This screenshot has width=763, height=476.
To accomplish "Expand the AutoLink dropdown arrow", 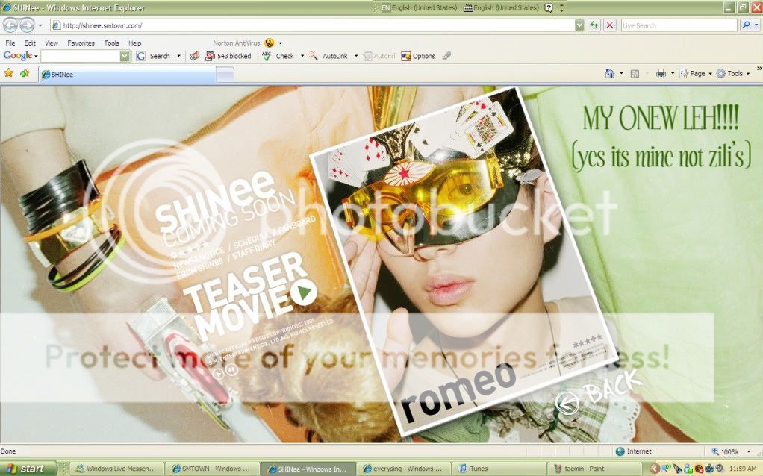I will (x=355, y=57).
